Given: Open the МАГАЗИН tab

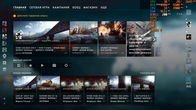Looking at the screenshot, I should pos(90,7).
